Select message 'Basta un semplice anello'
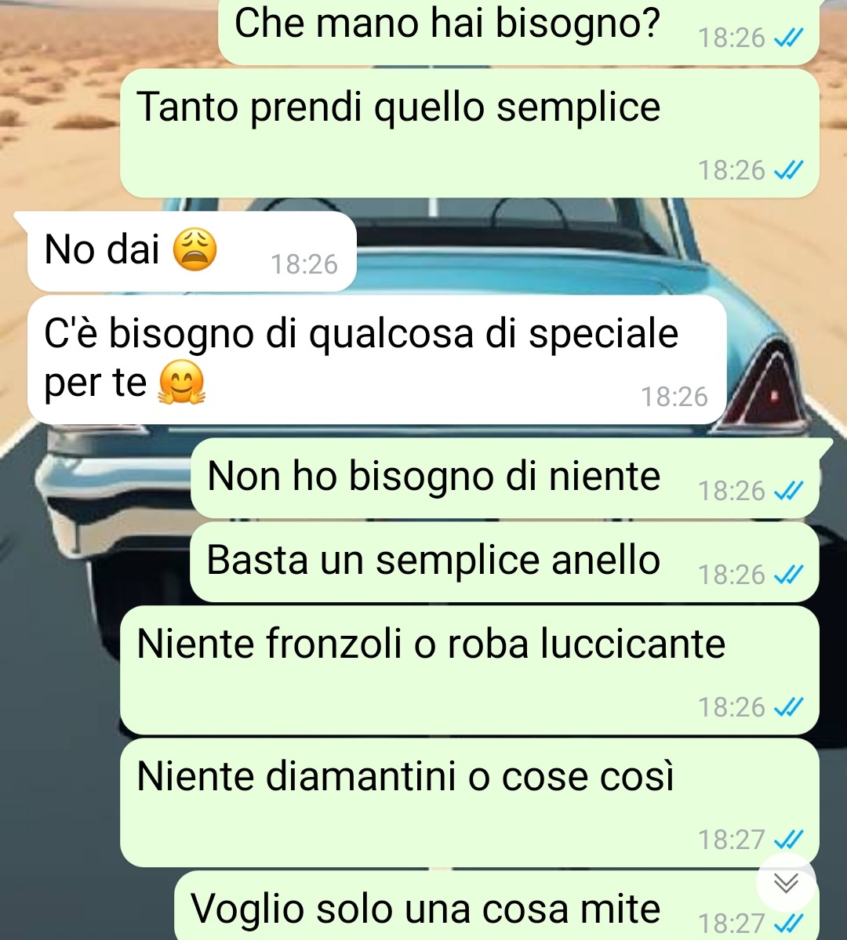The height and width of the screenshot is (940, 847). (x=505, y=562)
